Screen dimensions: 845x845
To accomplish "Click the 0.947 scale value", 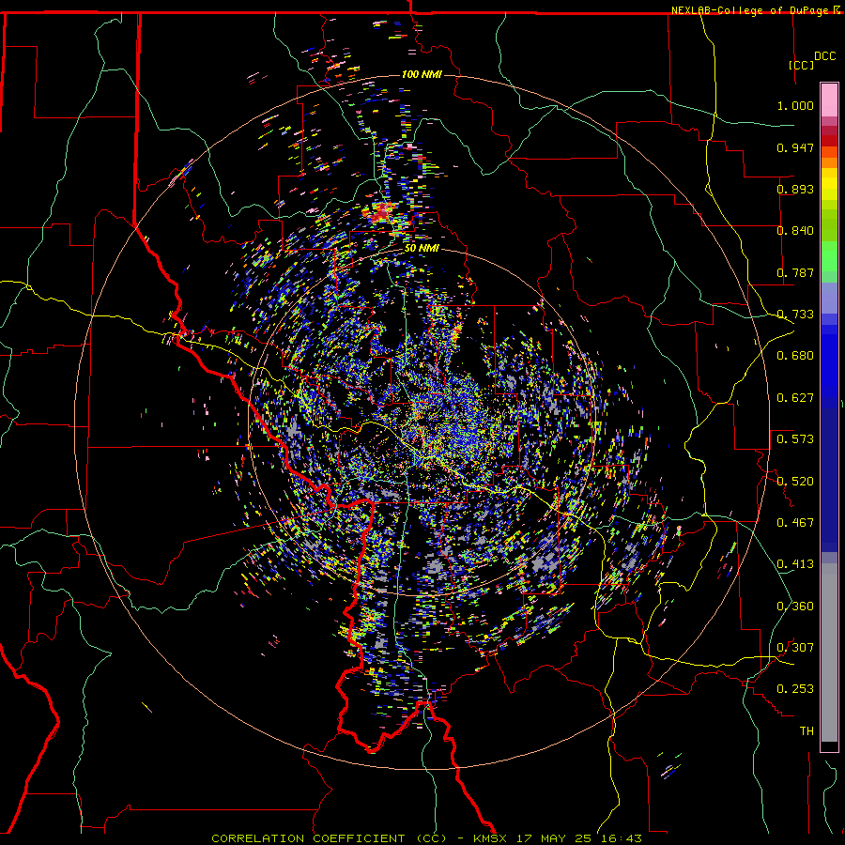I will click(x=795, y=147).
